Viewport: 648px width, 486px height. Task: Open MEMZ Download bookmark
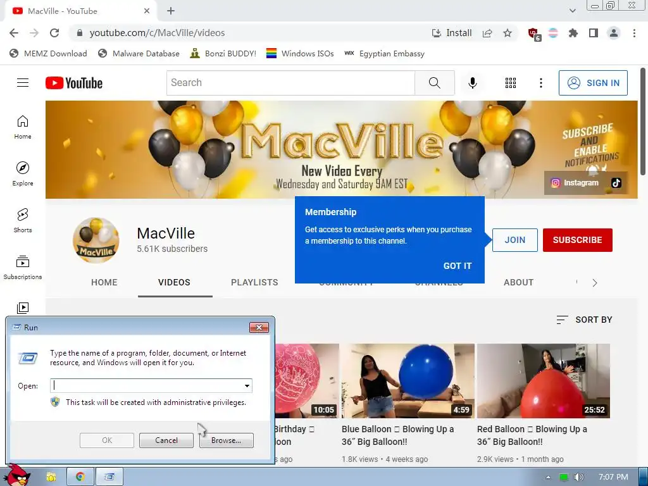48,54
